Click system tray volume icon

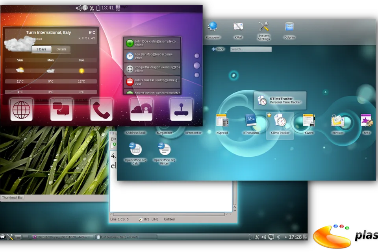coord(264,237)
